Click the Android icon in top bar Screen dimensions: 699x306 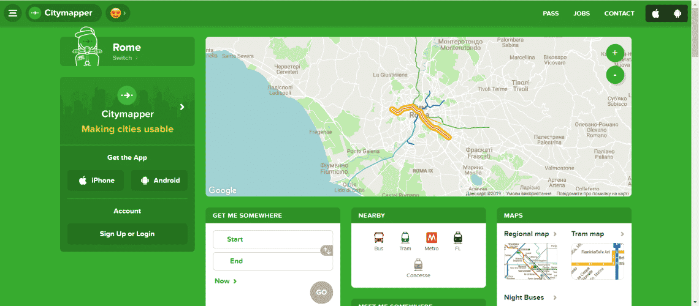click(678, 14)
